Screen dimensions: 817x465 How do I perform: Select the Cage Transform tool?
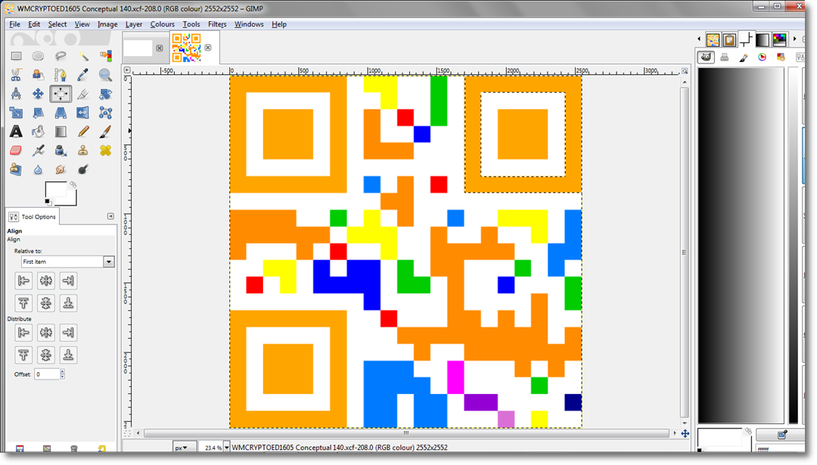click(105, 113)
